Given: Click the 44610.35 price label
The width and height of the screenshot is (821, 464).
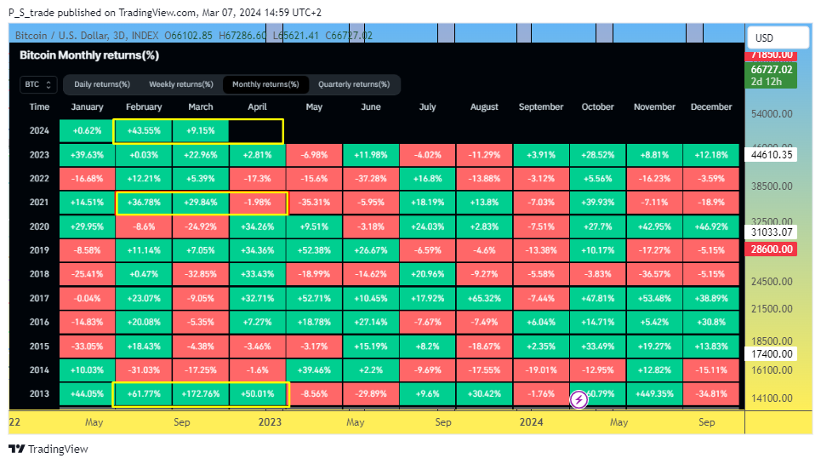Looking at the screenshot, I should pyautogui.click(x=772, y=154).
